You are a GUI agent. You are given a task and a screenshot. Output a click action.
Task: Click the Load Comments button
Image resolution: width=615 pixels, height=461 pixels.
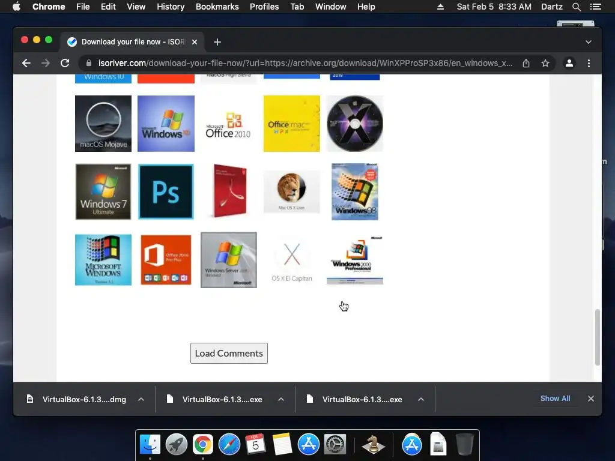pyautogui.click(x=229, y=353)
